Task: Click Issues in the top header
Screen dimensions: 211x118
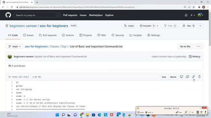Action: click(x=83, y=15)
